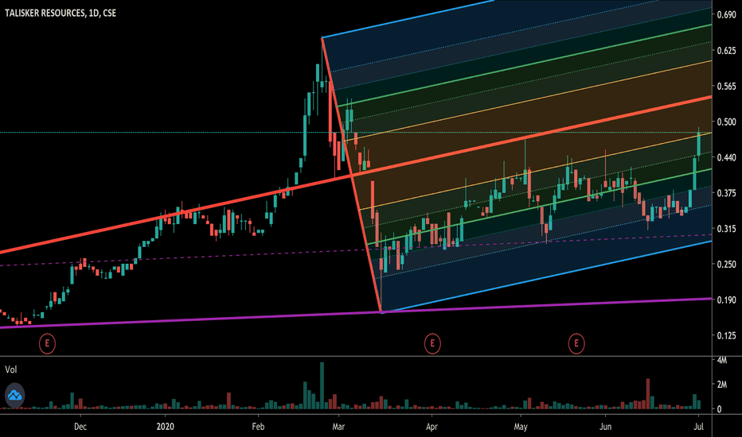Select the 0.440 price axis label
Image resolution: width=742 pixels, height=437 pixels.
726,157
